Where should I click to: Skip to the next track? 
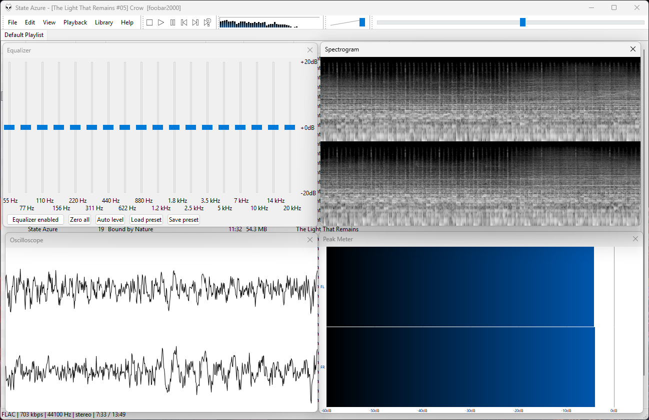click(x=195, y=22)
